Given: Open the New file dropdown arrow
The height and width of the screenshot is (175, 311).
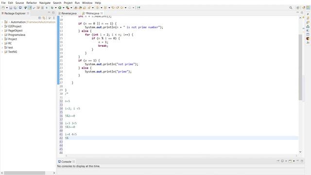Looking at the screenshot, I should pyautogui.click(x=7, y=8).
